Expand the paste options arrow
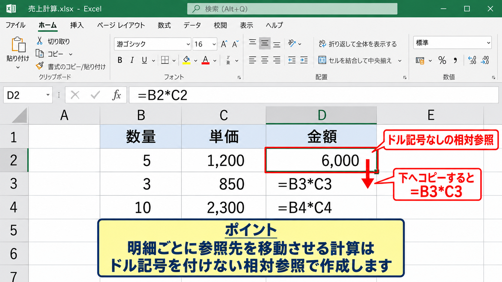Viewport: 502px width, 282px height. pos(18,67)
